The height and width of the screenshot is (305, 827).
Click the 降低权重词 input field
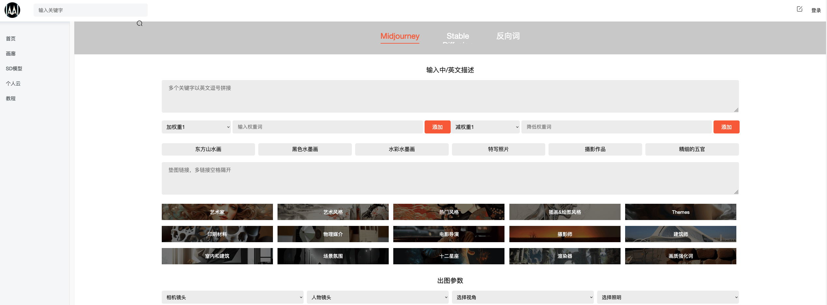[x=616, y=127]
